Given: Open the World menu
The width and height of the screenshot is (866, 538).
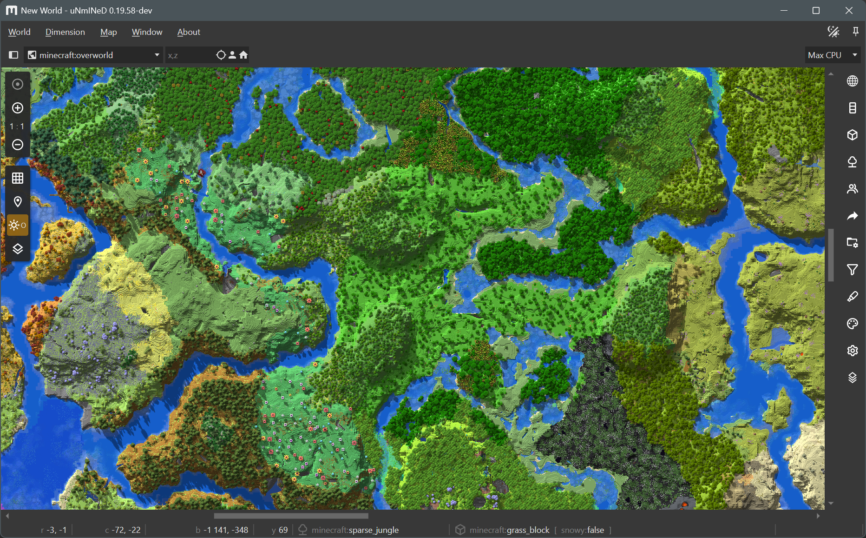Looking at the screenshot, I should [19, 32].
